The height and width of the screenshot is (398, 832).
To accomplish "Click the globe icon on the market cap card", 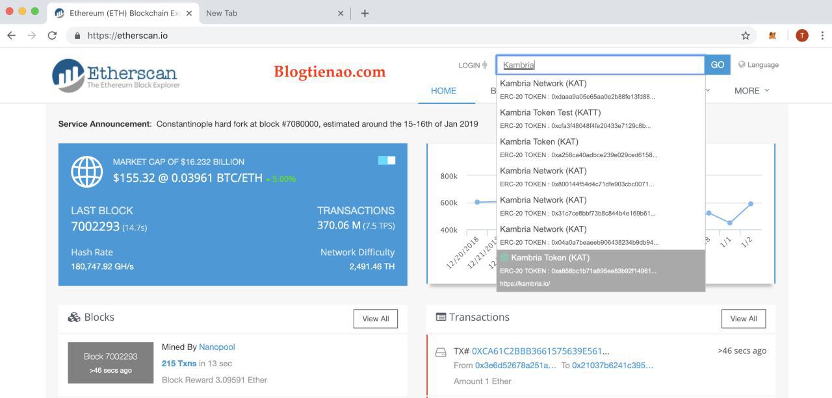I will [x=87, y=171].
